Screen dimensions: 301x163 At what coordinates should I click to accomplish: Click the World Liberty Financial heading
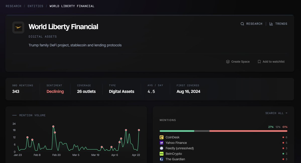[x=63, y=27]
